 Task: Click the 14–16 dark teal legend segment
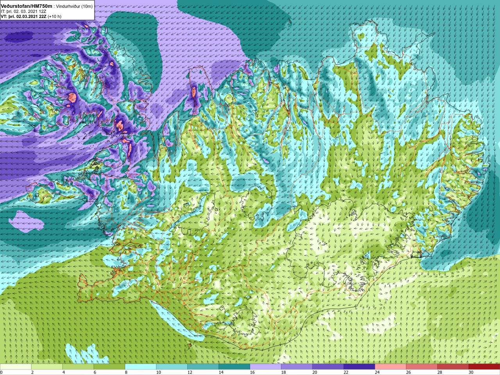(x=234, y=367)
